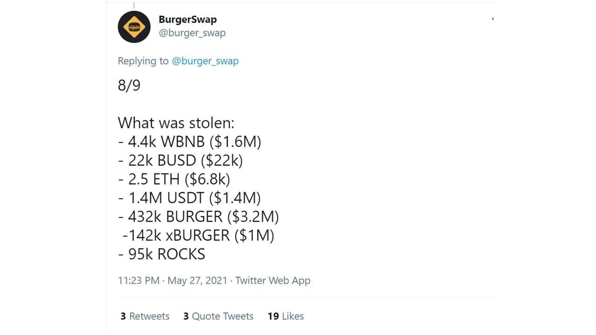
Task: Select the 8/9 thread number text
Action: coord(129,86)
